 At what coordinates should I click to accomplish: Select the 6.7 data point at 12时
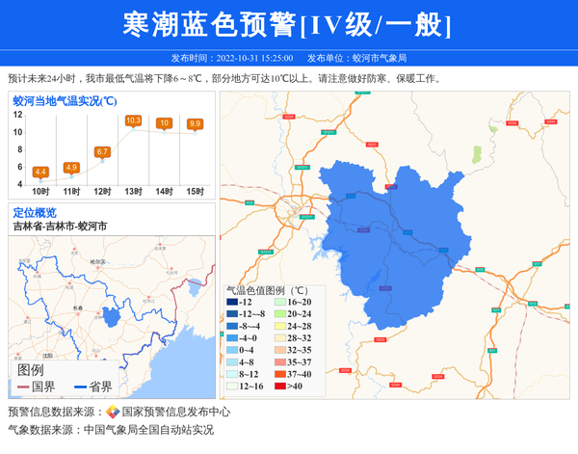(102, 152)
